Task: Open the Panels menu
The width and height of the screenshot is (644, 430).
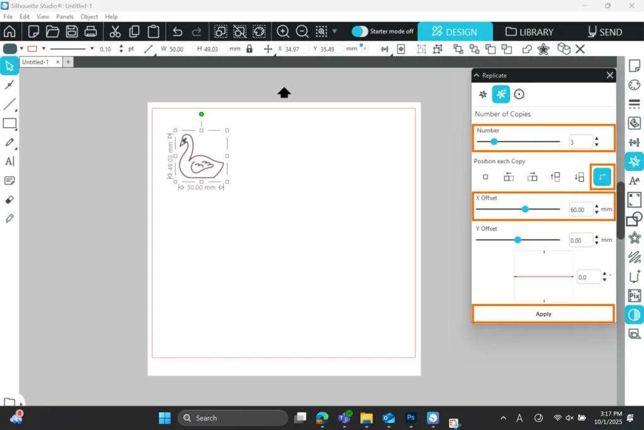Action: point(65,16)
